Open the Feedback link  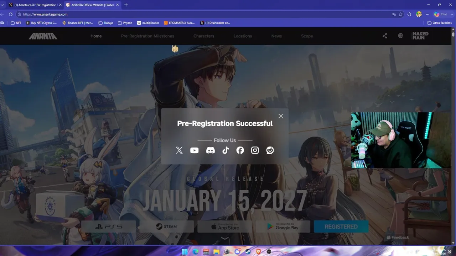[398, 237]
